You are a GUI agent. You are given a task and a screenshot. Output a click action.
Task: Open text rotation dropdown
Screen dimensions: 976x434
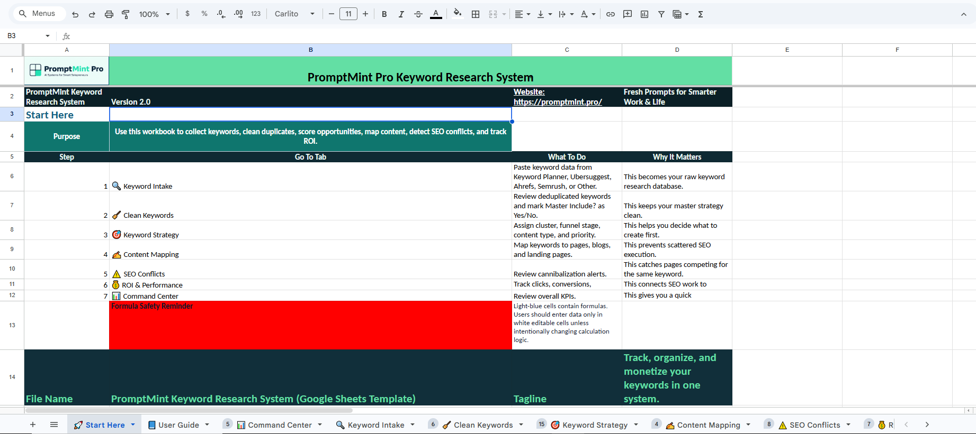[587, 14]
